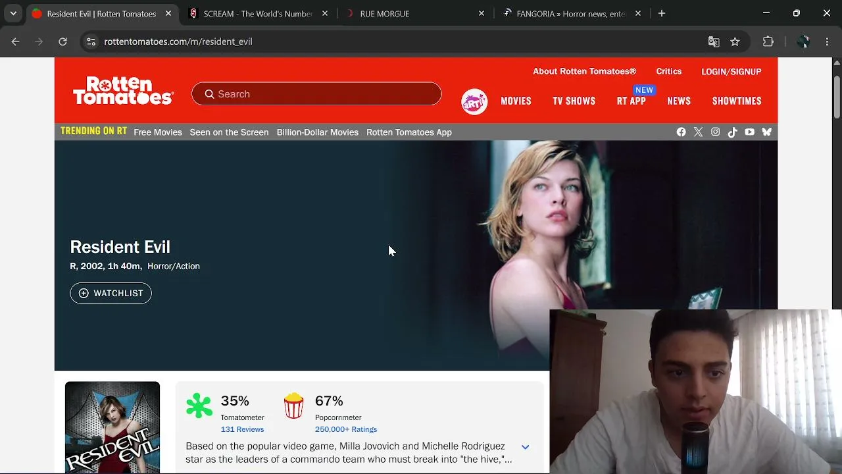View site information icon in address bar

click(x=91, y=41)
